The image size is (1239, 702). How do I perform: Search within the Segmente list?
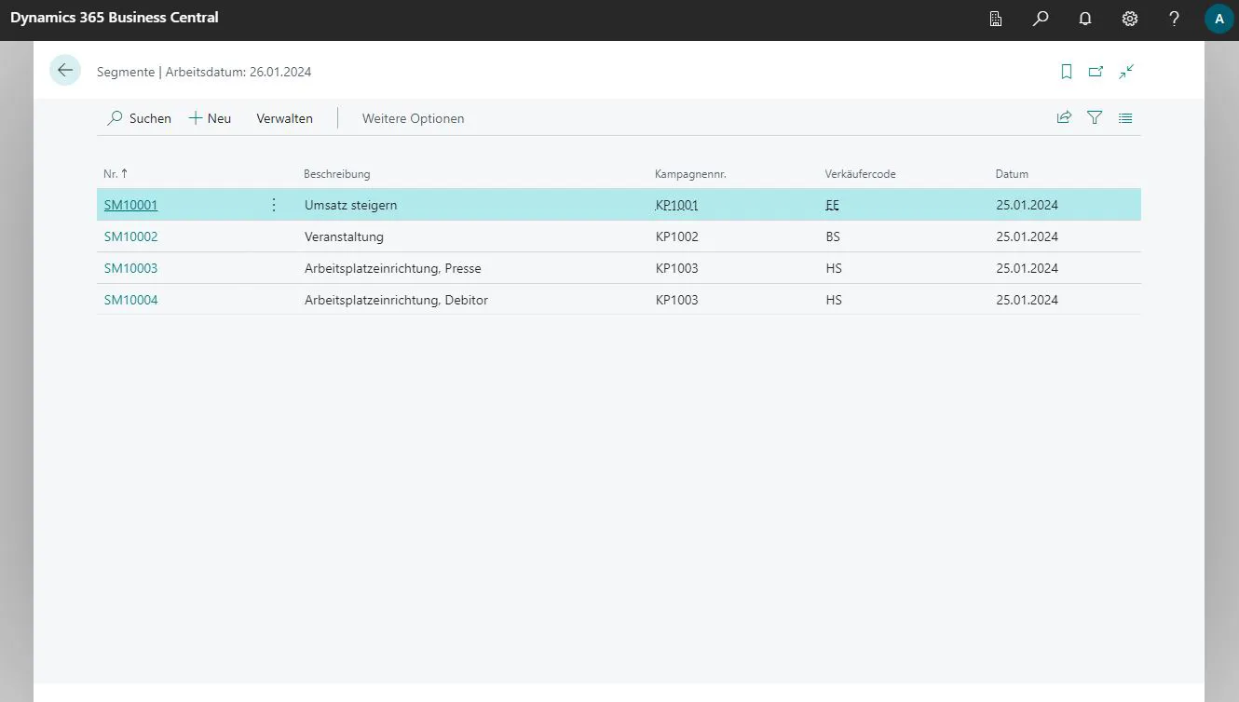(x=140, y=118)
